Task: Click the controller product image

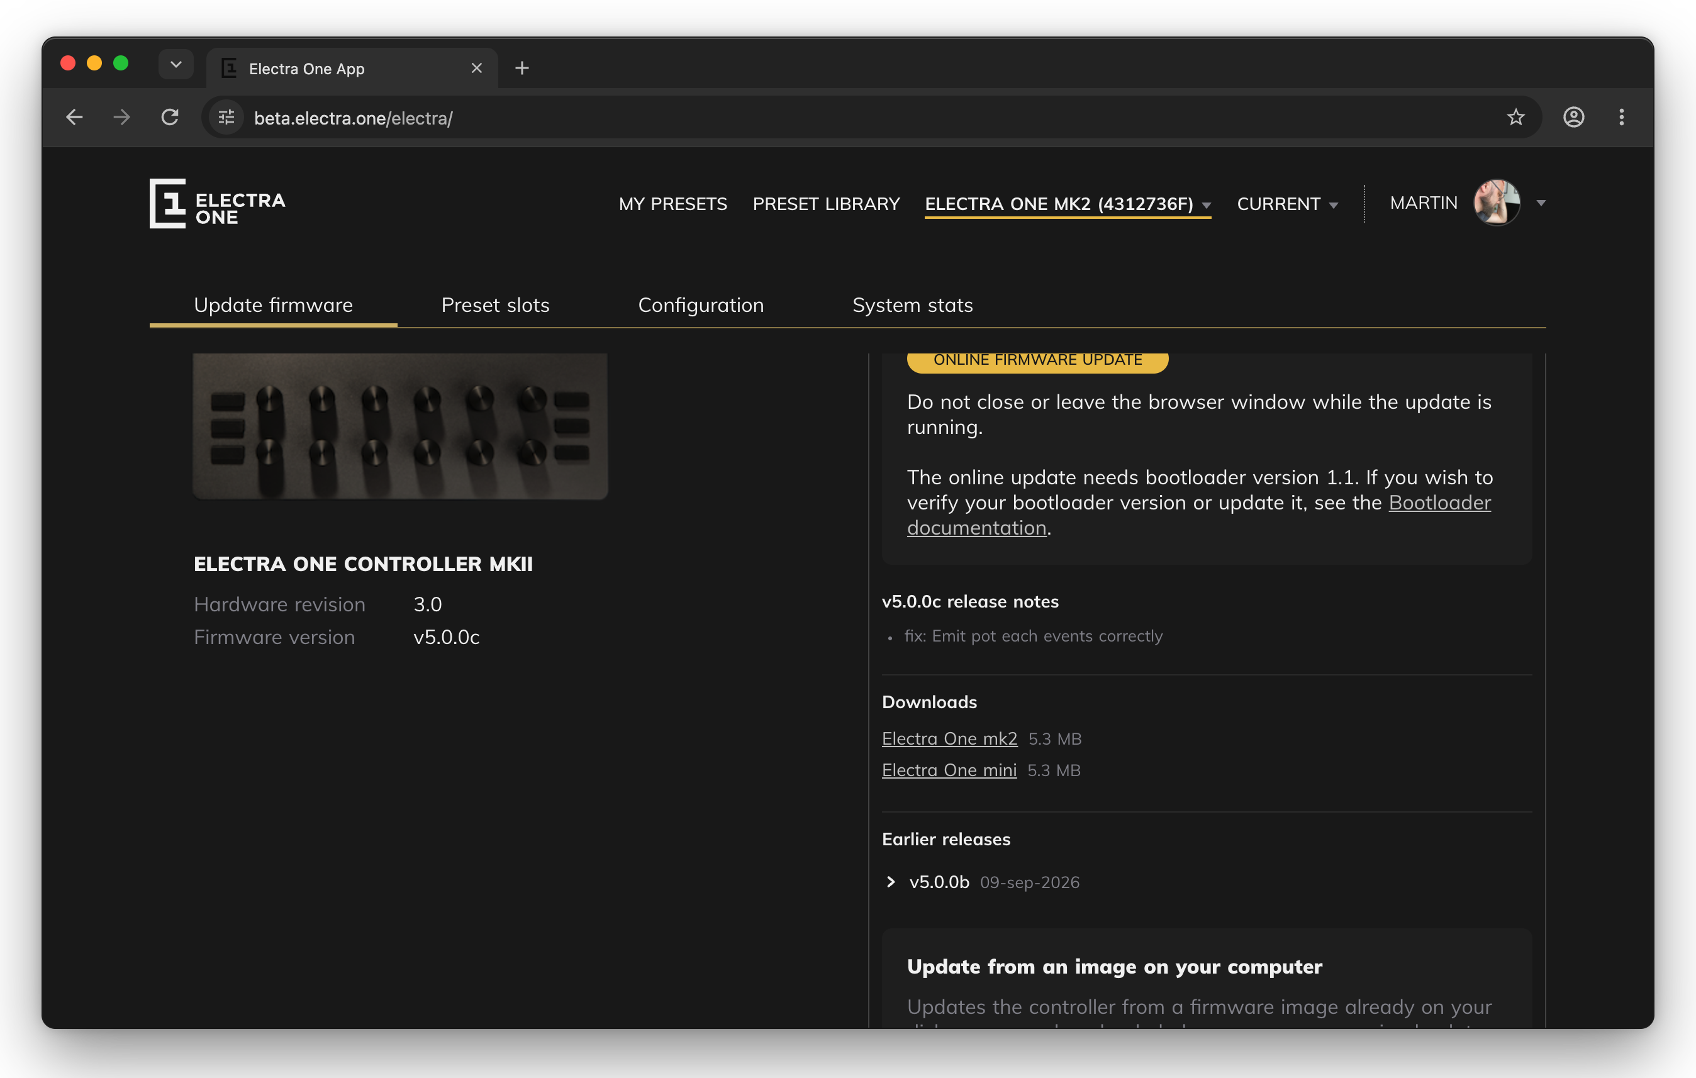Action: 400,426
